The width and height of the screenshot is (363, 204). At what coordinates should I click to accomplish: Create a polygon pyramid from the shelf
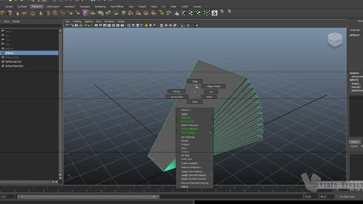pyautogui.click(x=40, y=13)
